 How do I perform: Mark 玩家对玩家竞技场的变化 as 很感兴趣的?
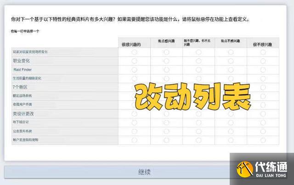134,52
